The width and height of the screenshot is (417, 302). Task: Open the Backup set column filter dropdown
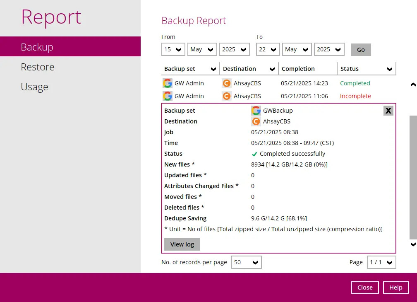pos(212,68)
